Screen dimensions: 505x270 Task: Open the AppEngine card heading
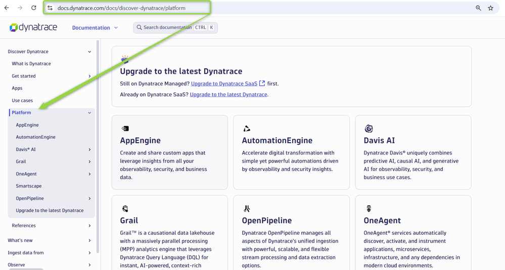coord(140,140)
